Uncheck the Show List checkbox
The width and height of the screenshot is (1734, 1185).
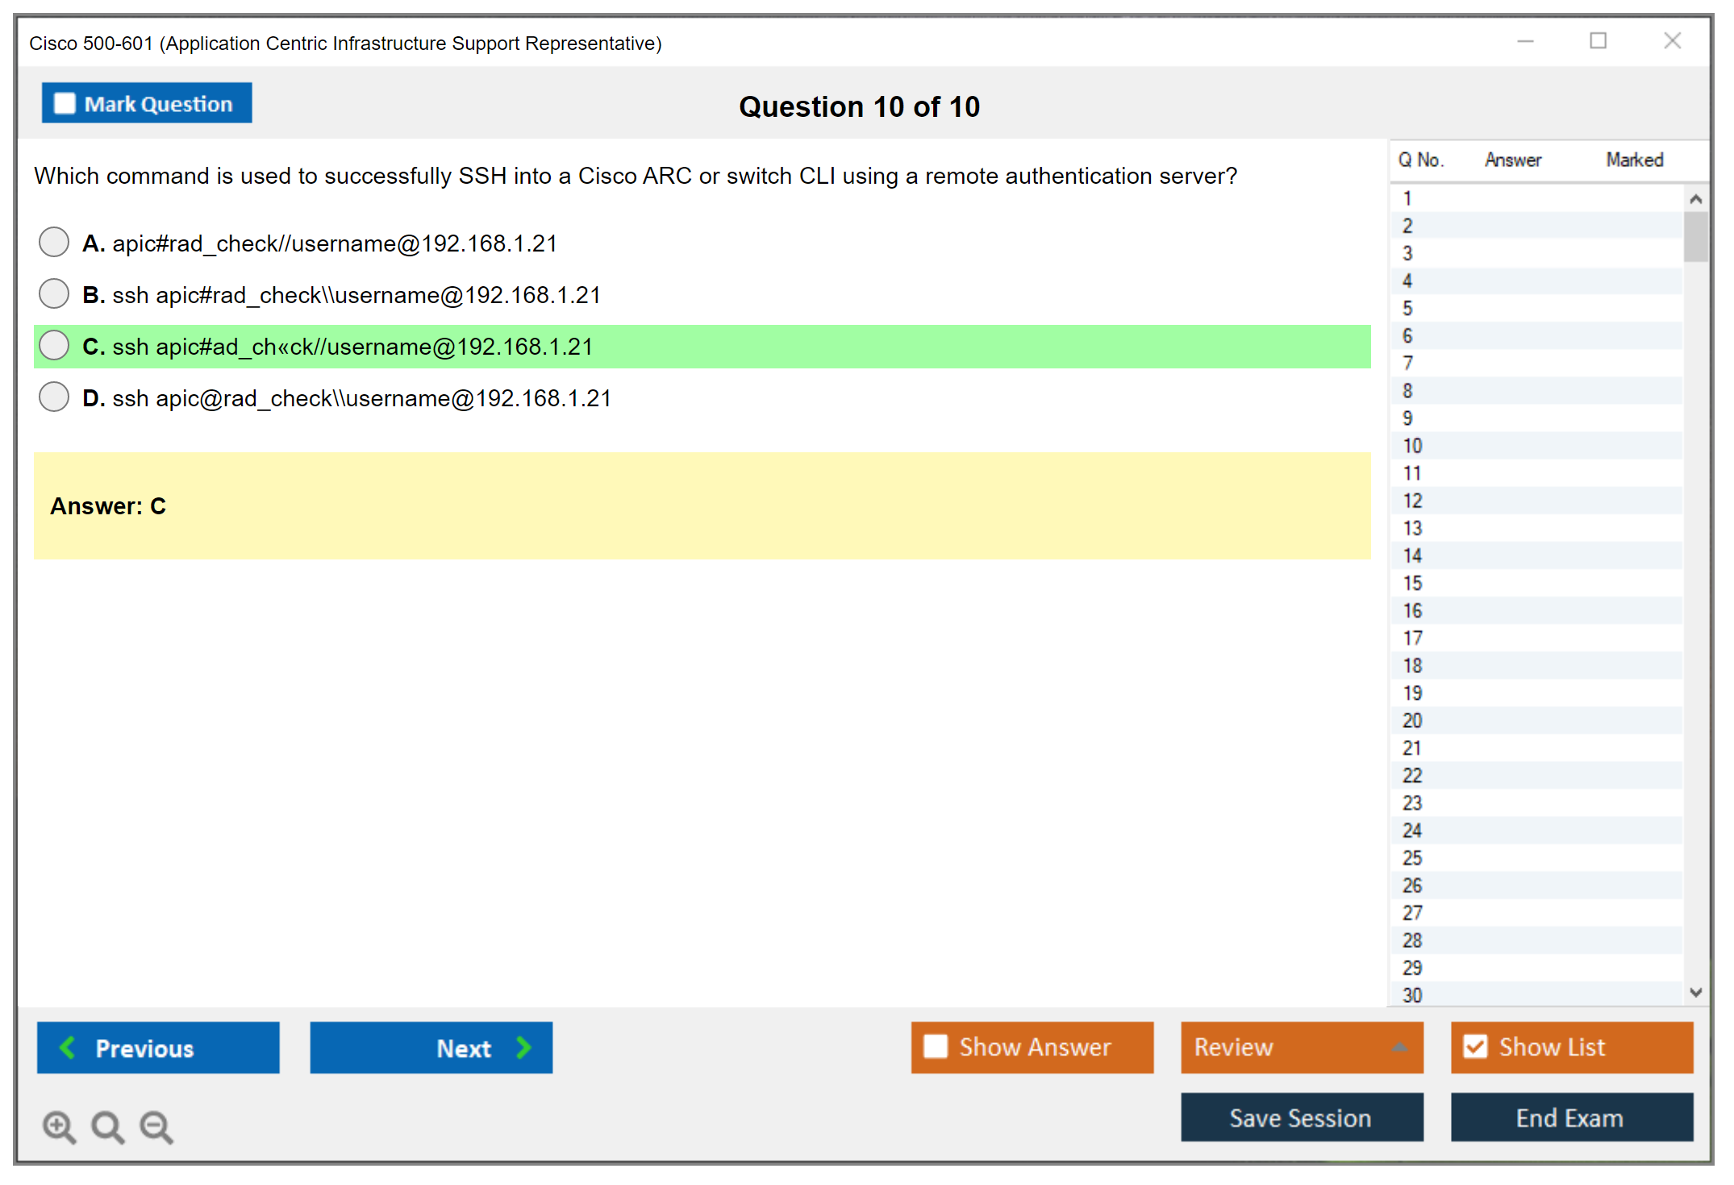click(x=1475, y=1046)
